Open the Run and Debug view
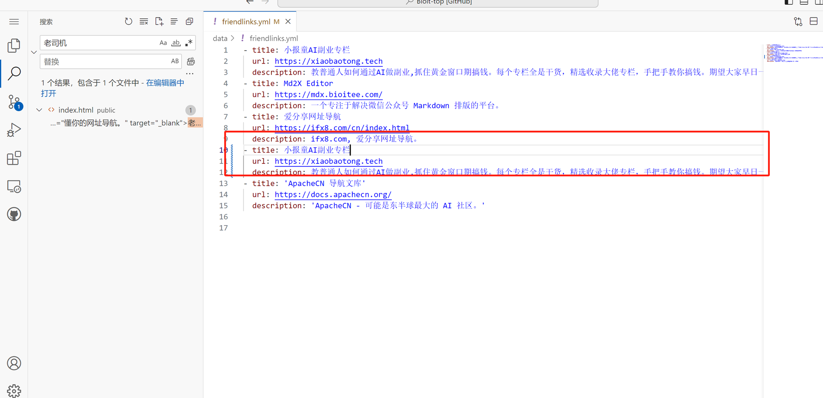Screen dimensions: 823x398 [x=14, y=130]
